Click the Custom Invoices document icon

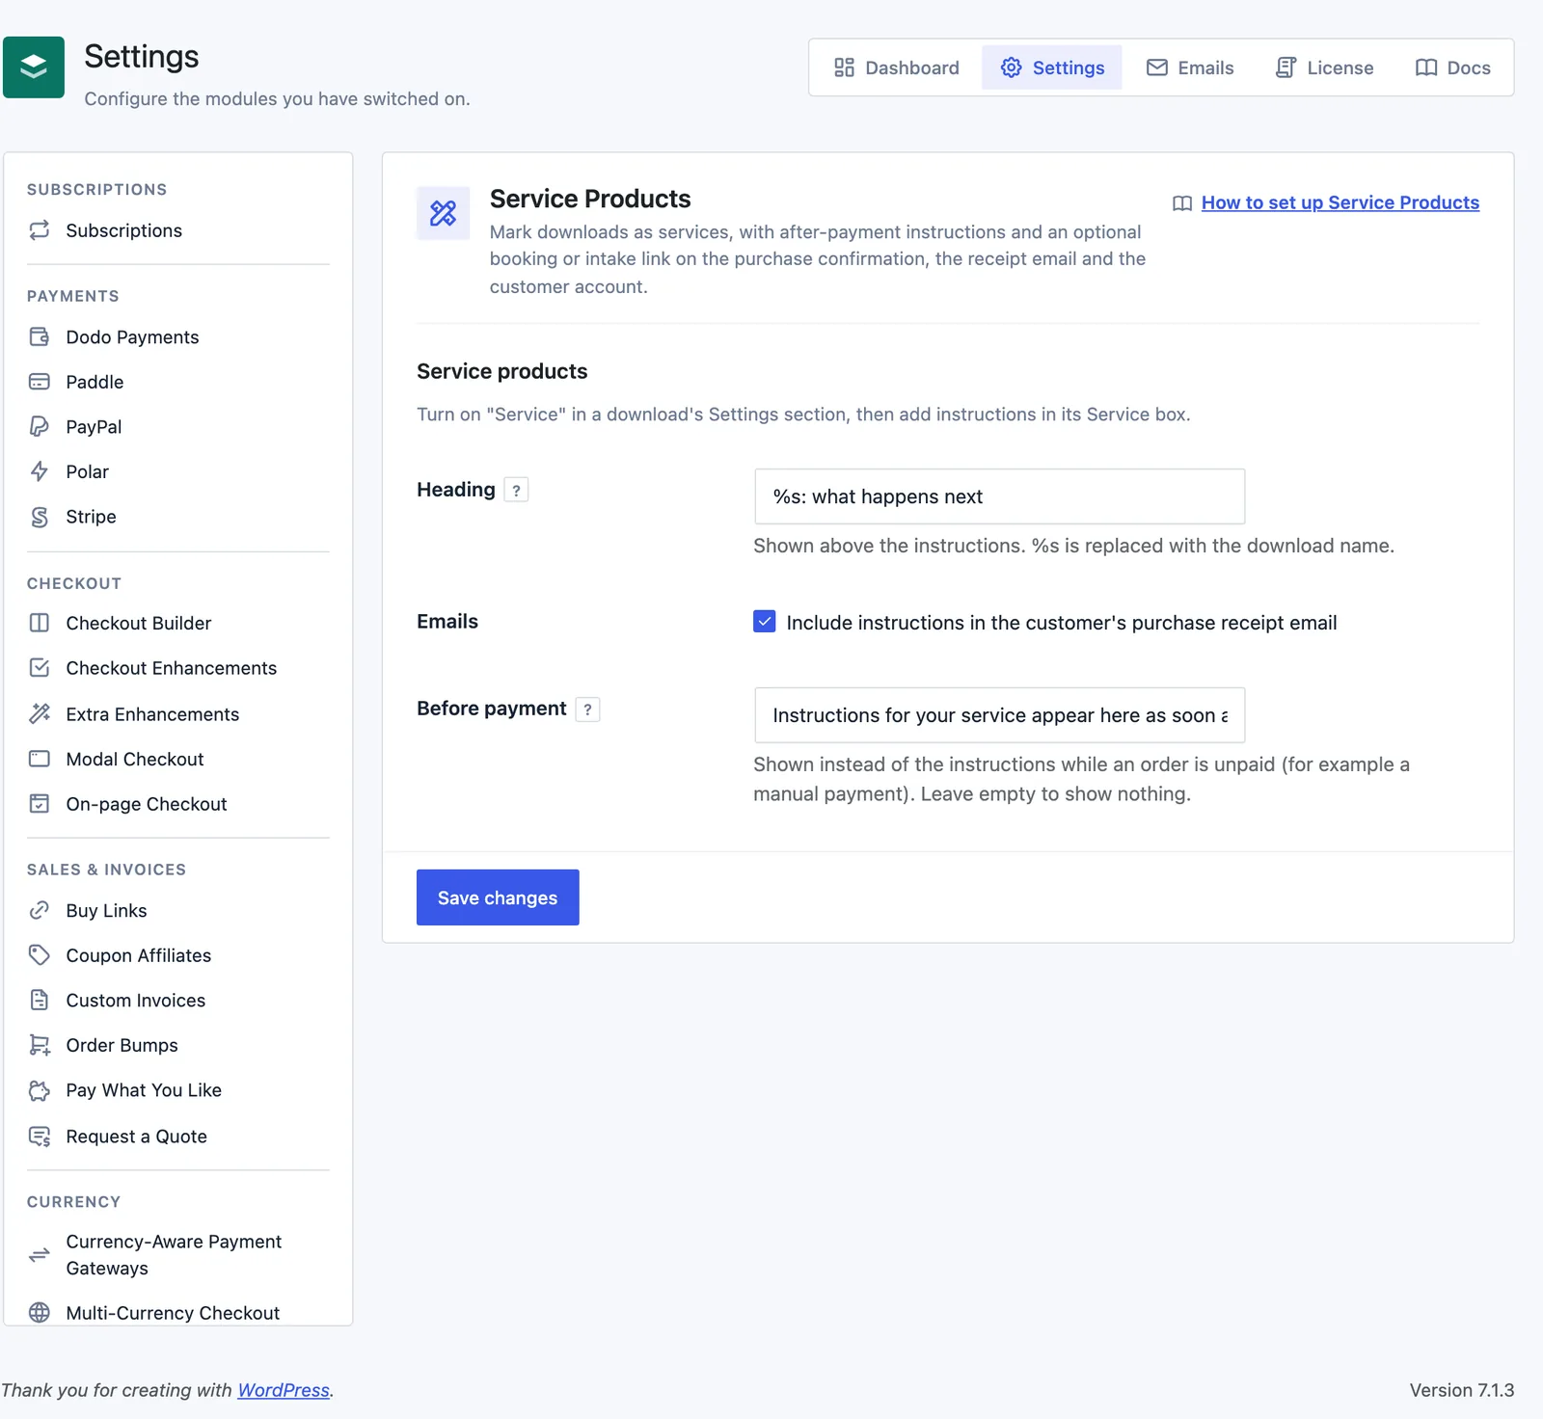point(40,1000)
